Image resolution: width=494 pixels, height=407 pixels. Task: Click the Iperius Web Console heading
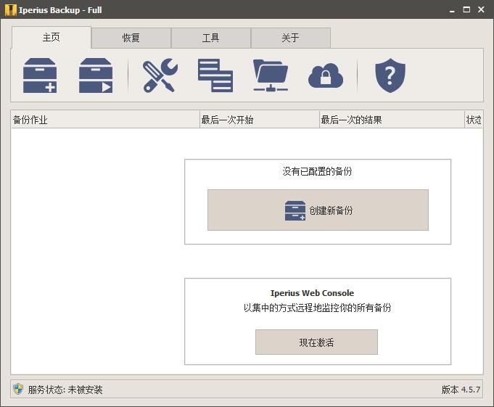point(312,293)
